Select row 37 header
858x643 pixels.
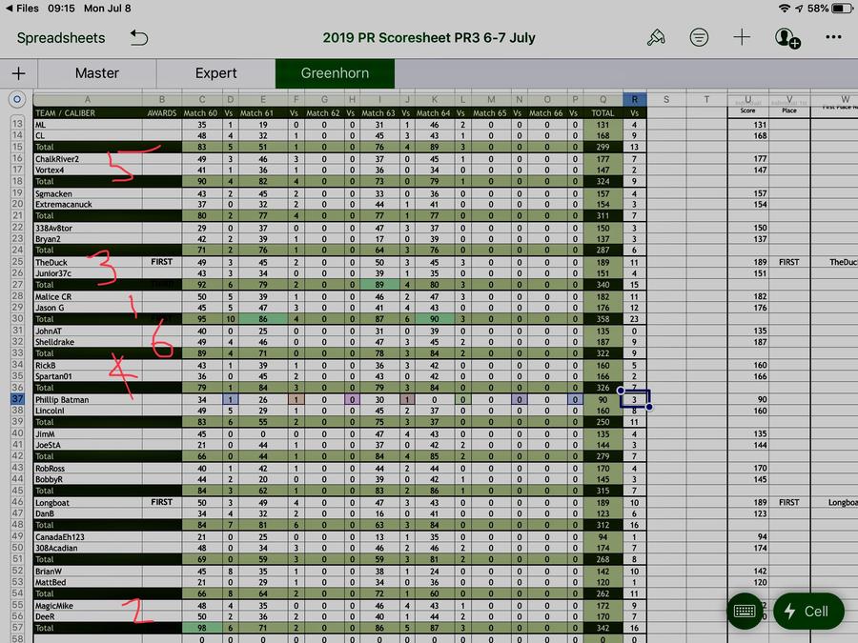[16, 400]
